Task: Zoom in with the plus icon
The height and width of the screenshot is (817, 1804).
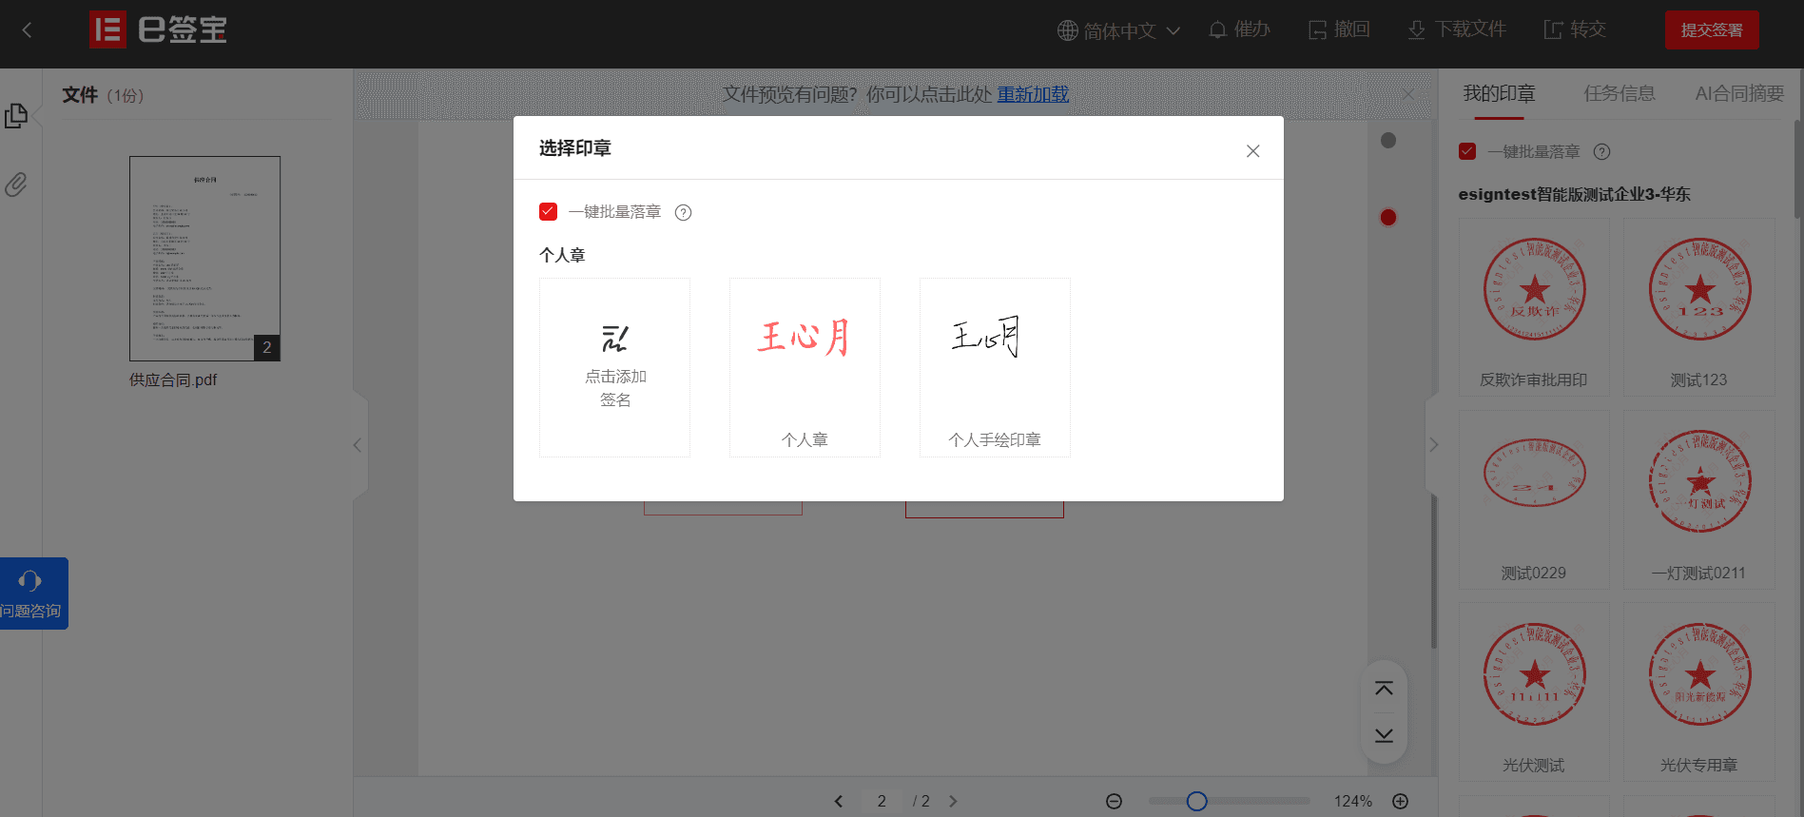Action: pos(1400,801)
